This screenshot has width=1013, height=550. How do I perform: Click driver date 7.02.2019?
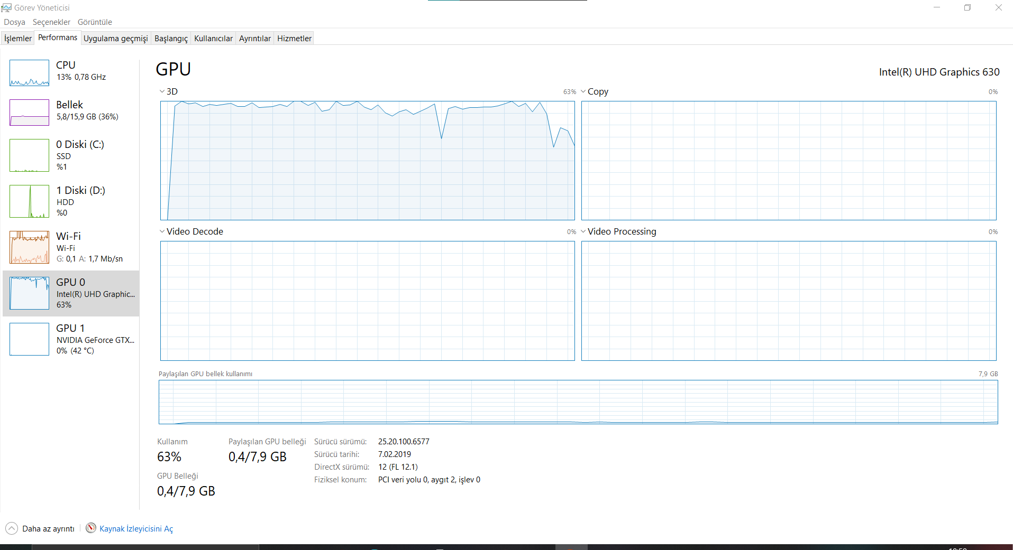coord(395,454)
